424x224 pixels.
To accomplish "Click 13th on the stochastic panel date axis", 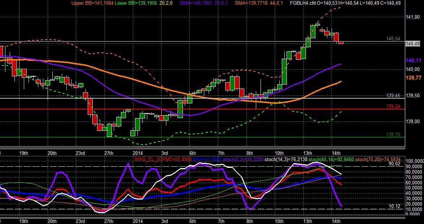I will (x=308, y=221).
